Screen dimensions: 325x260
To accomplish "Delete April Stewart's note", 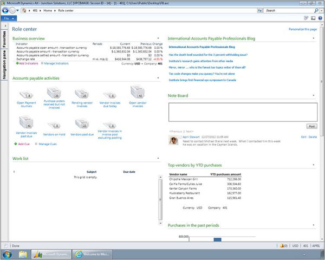I will tap(313, 137).
